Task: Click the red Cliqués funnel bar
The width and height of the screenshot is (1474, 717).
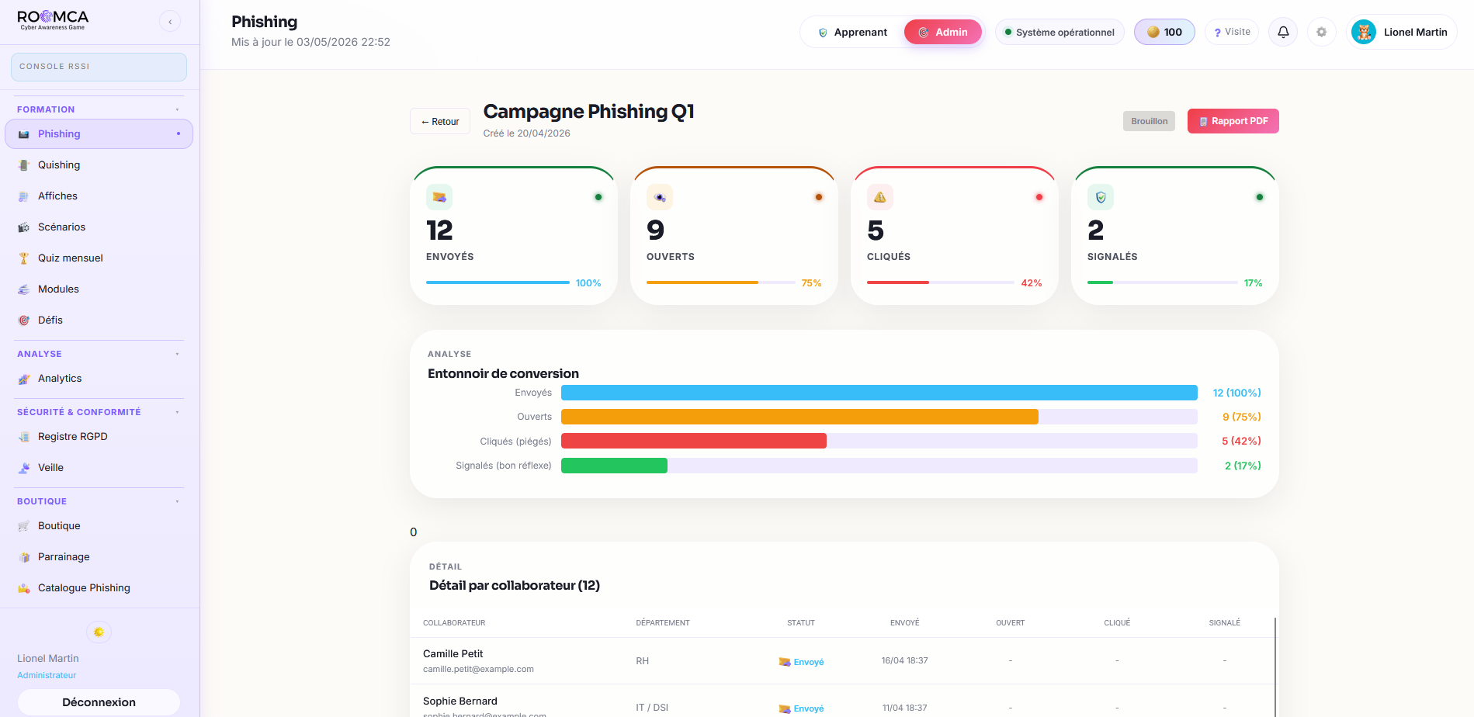Action: 694,441
